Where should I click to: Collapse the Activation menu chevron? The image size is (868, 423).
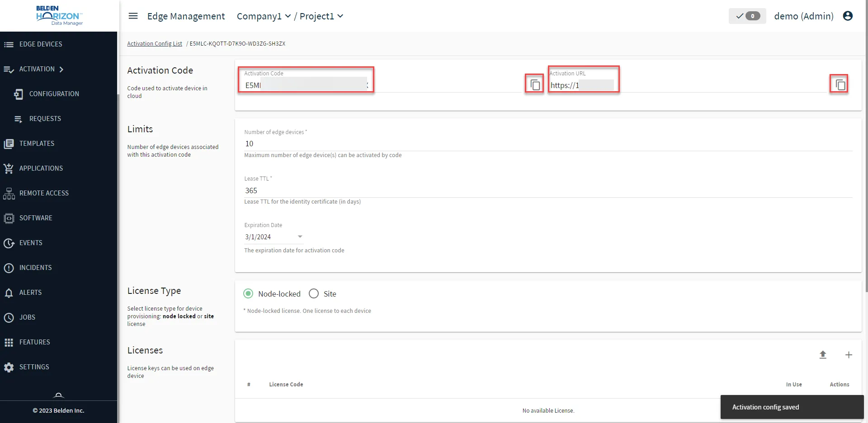click(x=61, y=69)
